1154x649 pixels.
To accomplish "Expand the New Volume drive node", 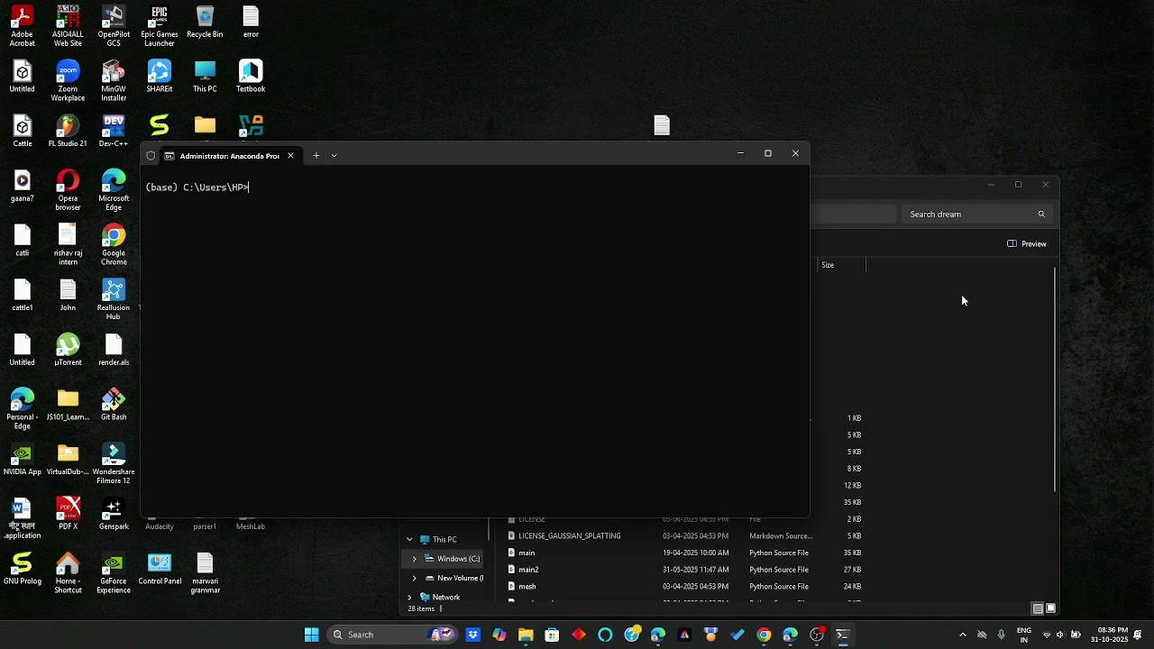I will click(x=414, y=578).
